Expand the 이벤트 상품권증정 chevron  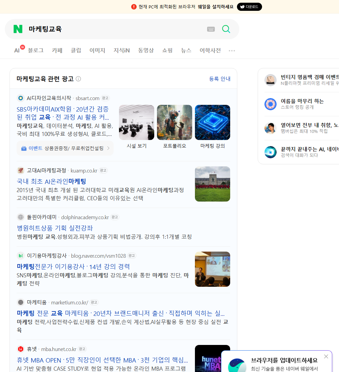click(x=108, y=148)
